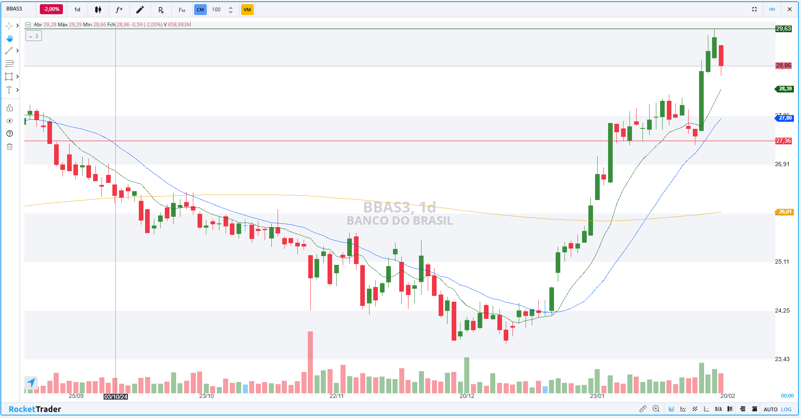Open the candlestick chart type selector
The image size is (801, 418).
[98, 10]
